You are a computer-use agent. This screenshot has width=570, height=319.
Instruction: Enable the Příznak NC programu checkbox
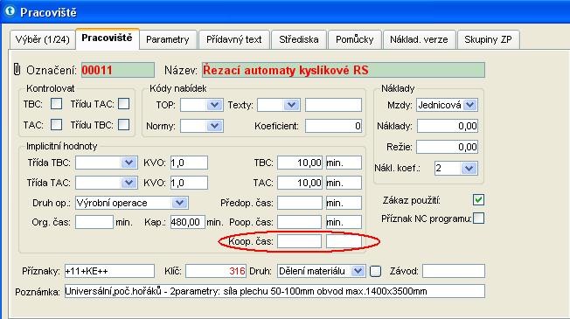[479, 218]
